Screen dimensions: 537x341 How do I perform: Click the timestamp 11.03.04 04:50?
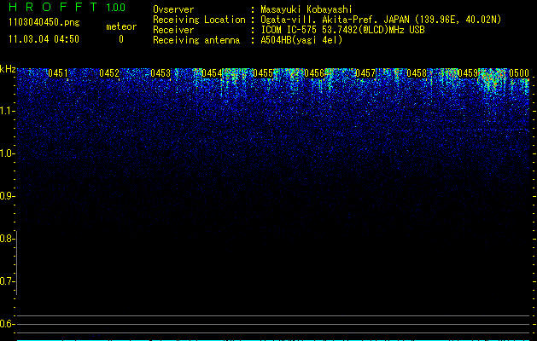[x=44, y=39]
